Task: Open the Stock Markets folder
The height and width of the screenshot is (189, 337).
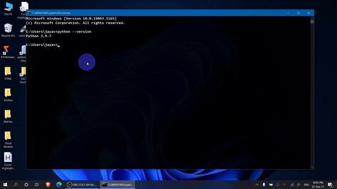Action: pos(8,139)
